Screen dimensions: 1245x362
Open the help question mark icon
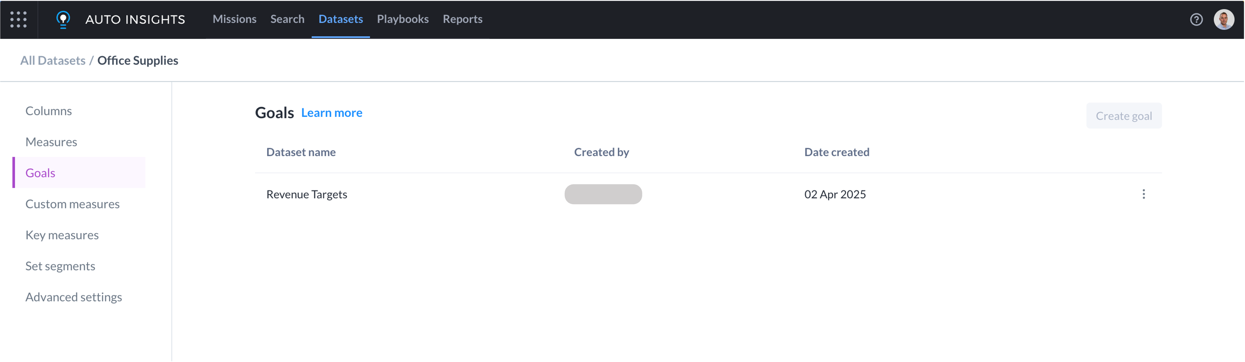pyautogui.click(x=1196, y=19)
